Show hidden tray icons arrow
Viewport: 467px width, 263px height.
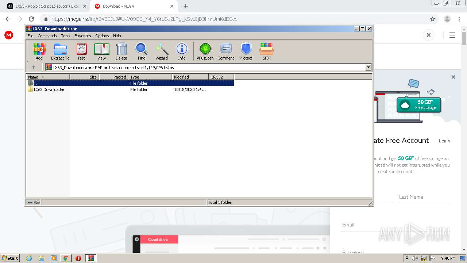tap(407, 258)
